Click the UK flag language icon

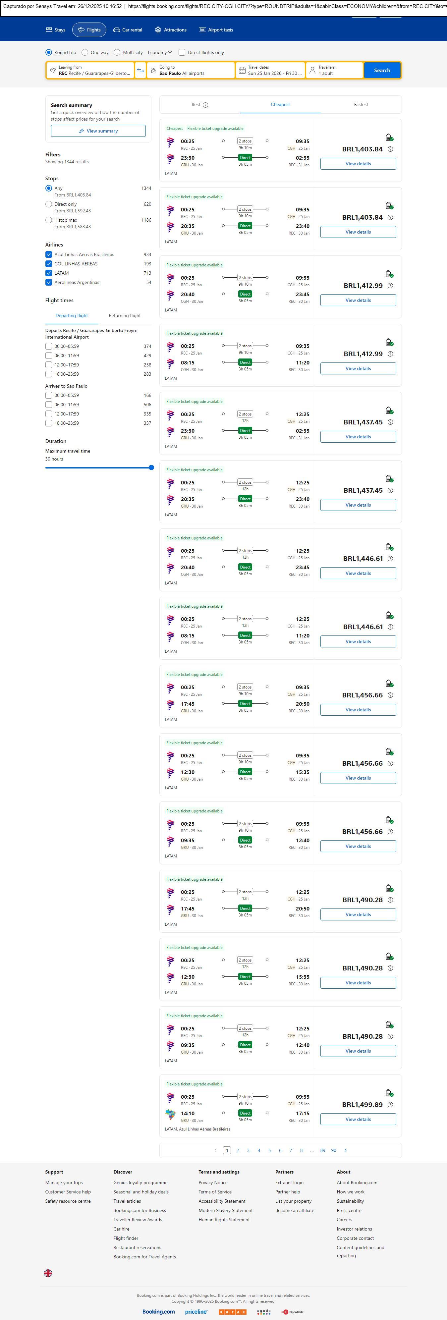(48, 1273)
